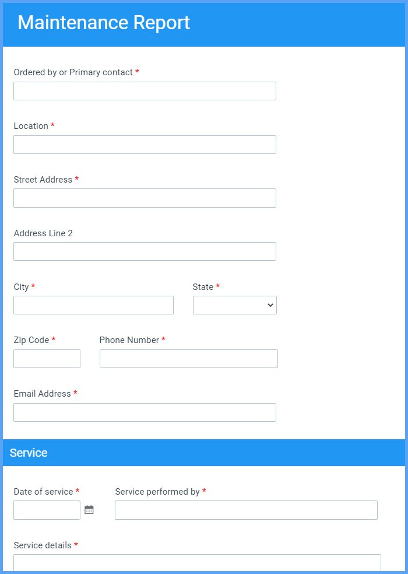Select the City input box
Screen dimensions: 408x574
pyautogui.click(x=93, y=304)
